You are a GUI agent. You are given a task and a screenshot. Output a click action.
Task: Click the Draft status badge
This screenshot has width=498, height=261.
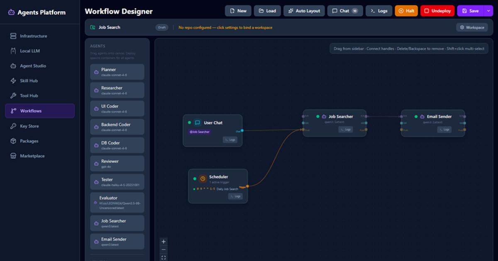click(162, 27)
